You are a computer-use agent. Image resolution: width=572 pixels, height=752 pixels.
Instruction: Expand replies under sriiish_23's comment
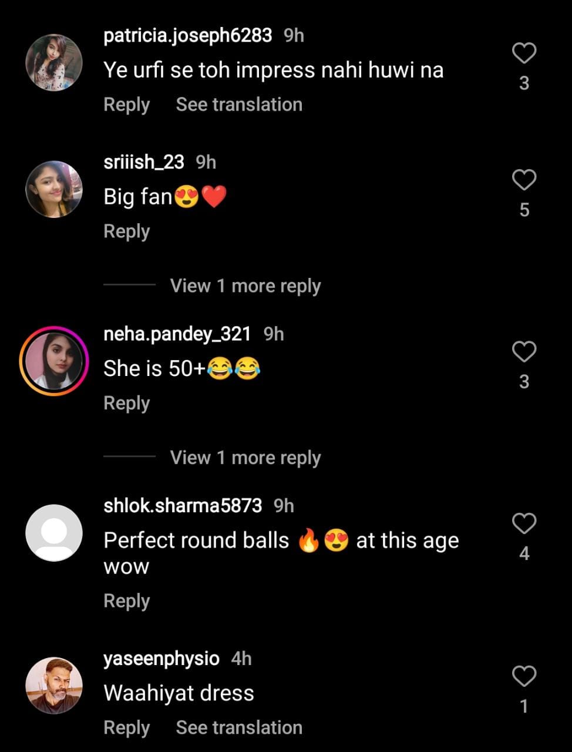click(x=245, y=286)
